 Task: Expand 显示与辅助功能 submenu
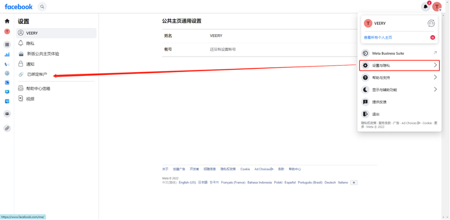[x=399, y=89]
